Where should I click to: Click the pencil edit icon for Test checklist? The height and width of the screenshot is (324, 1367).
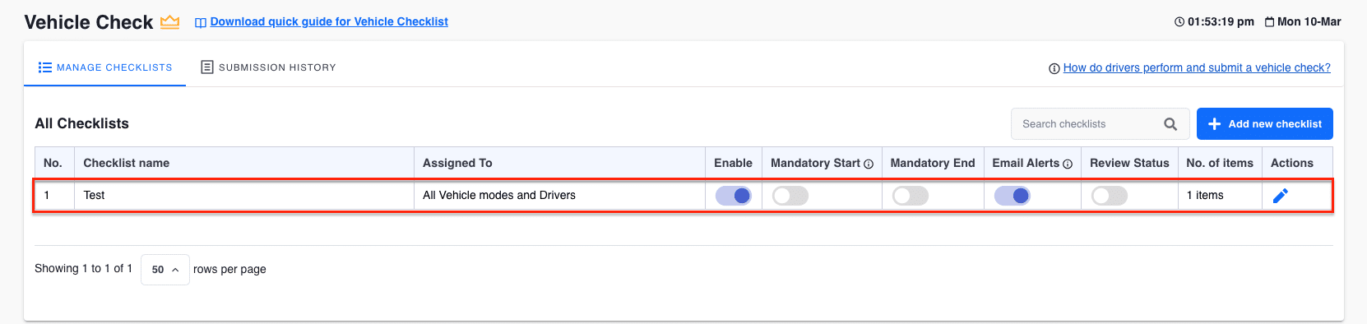tap(1280, 196)
